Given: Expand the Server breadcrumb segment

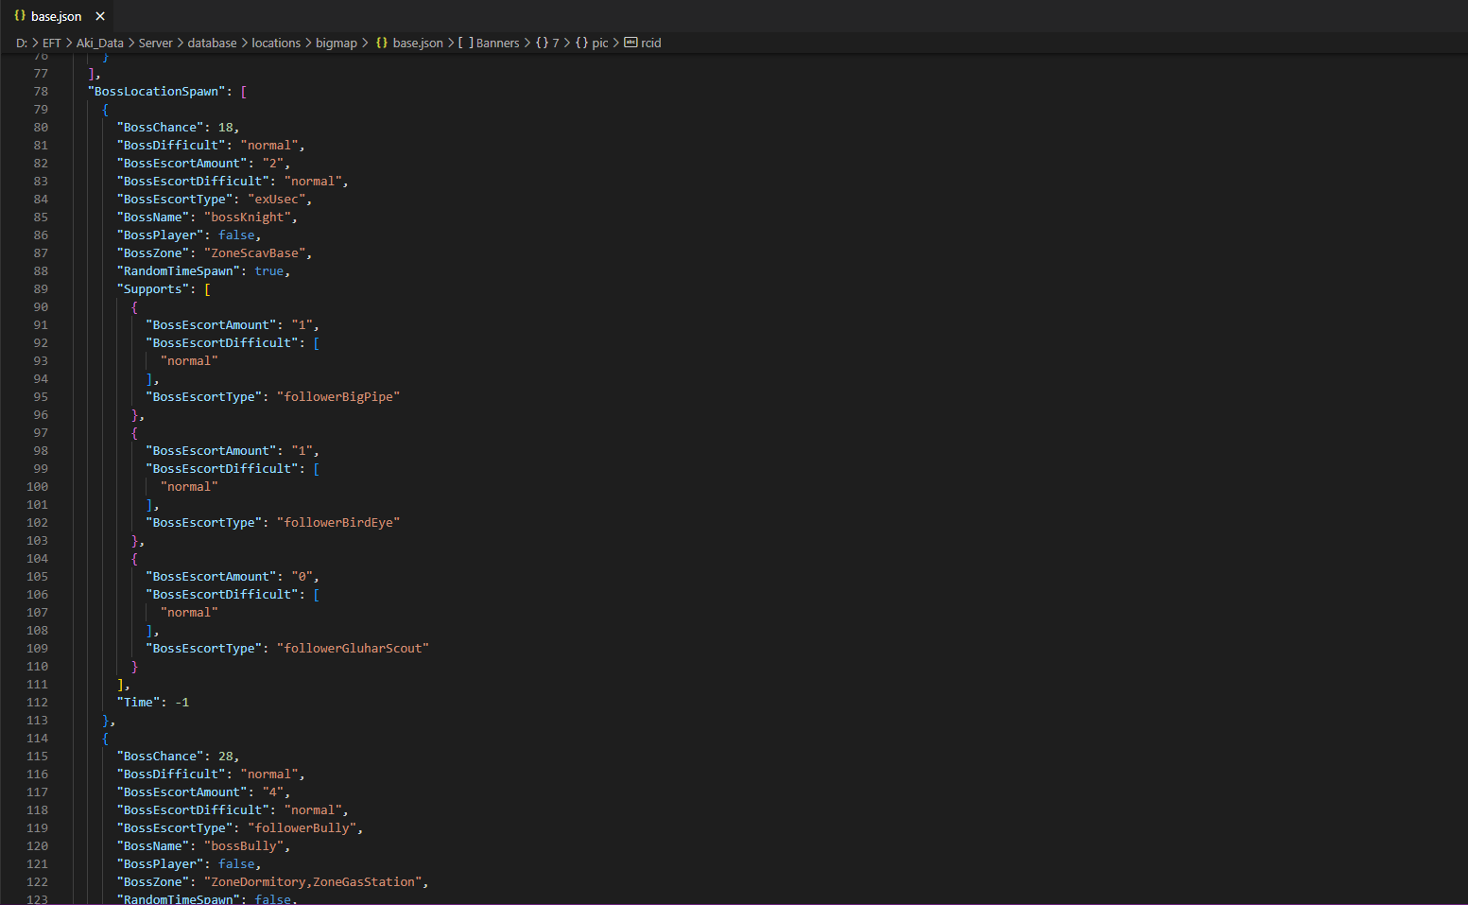Looking at the screenshot, I should tap(155, 43).
